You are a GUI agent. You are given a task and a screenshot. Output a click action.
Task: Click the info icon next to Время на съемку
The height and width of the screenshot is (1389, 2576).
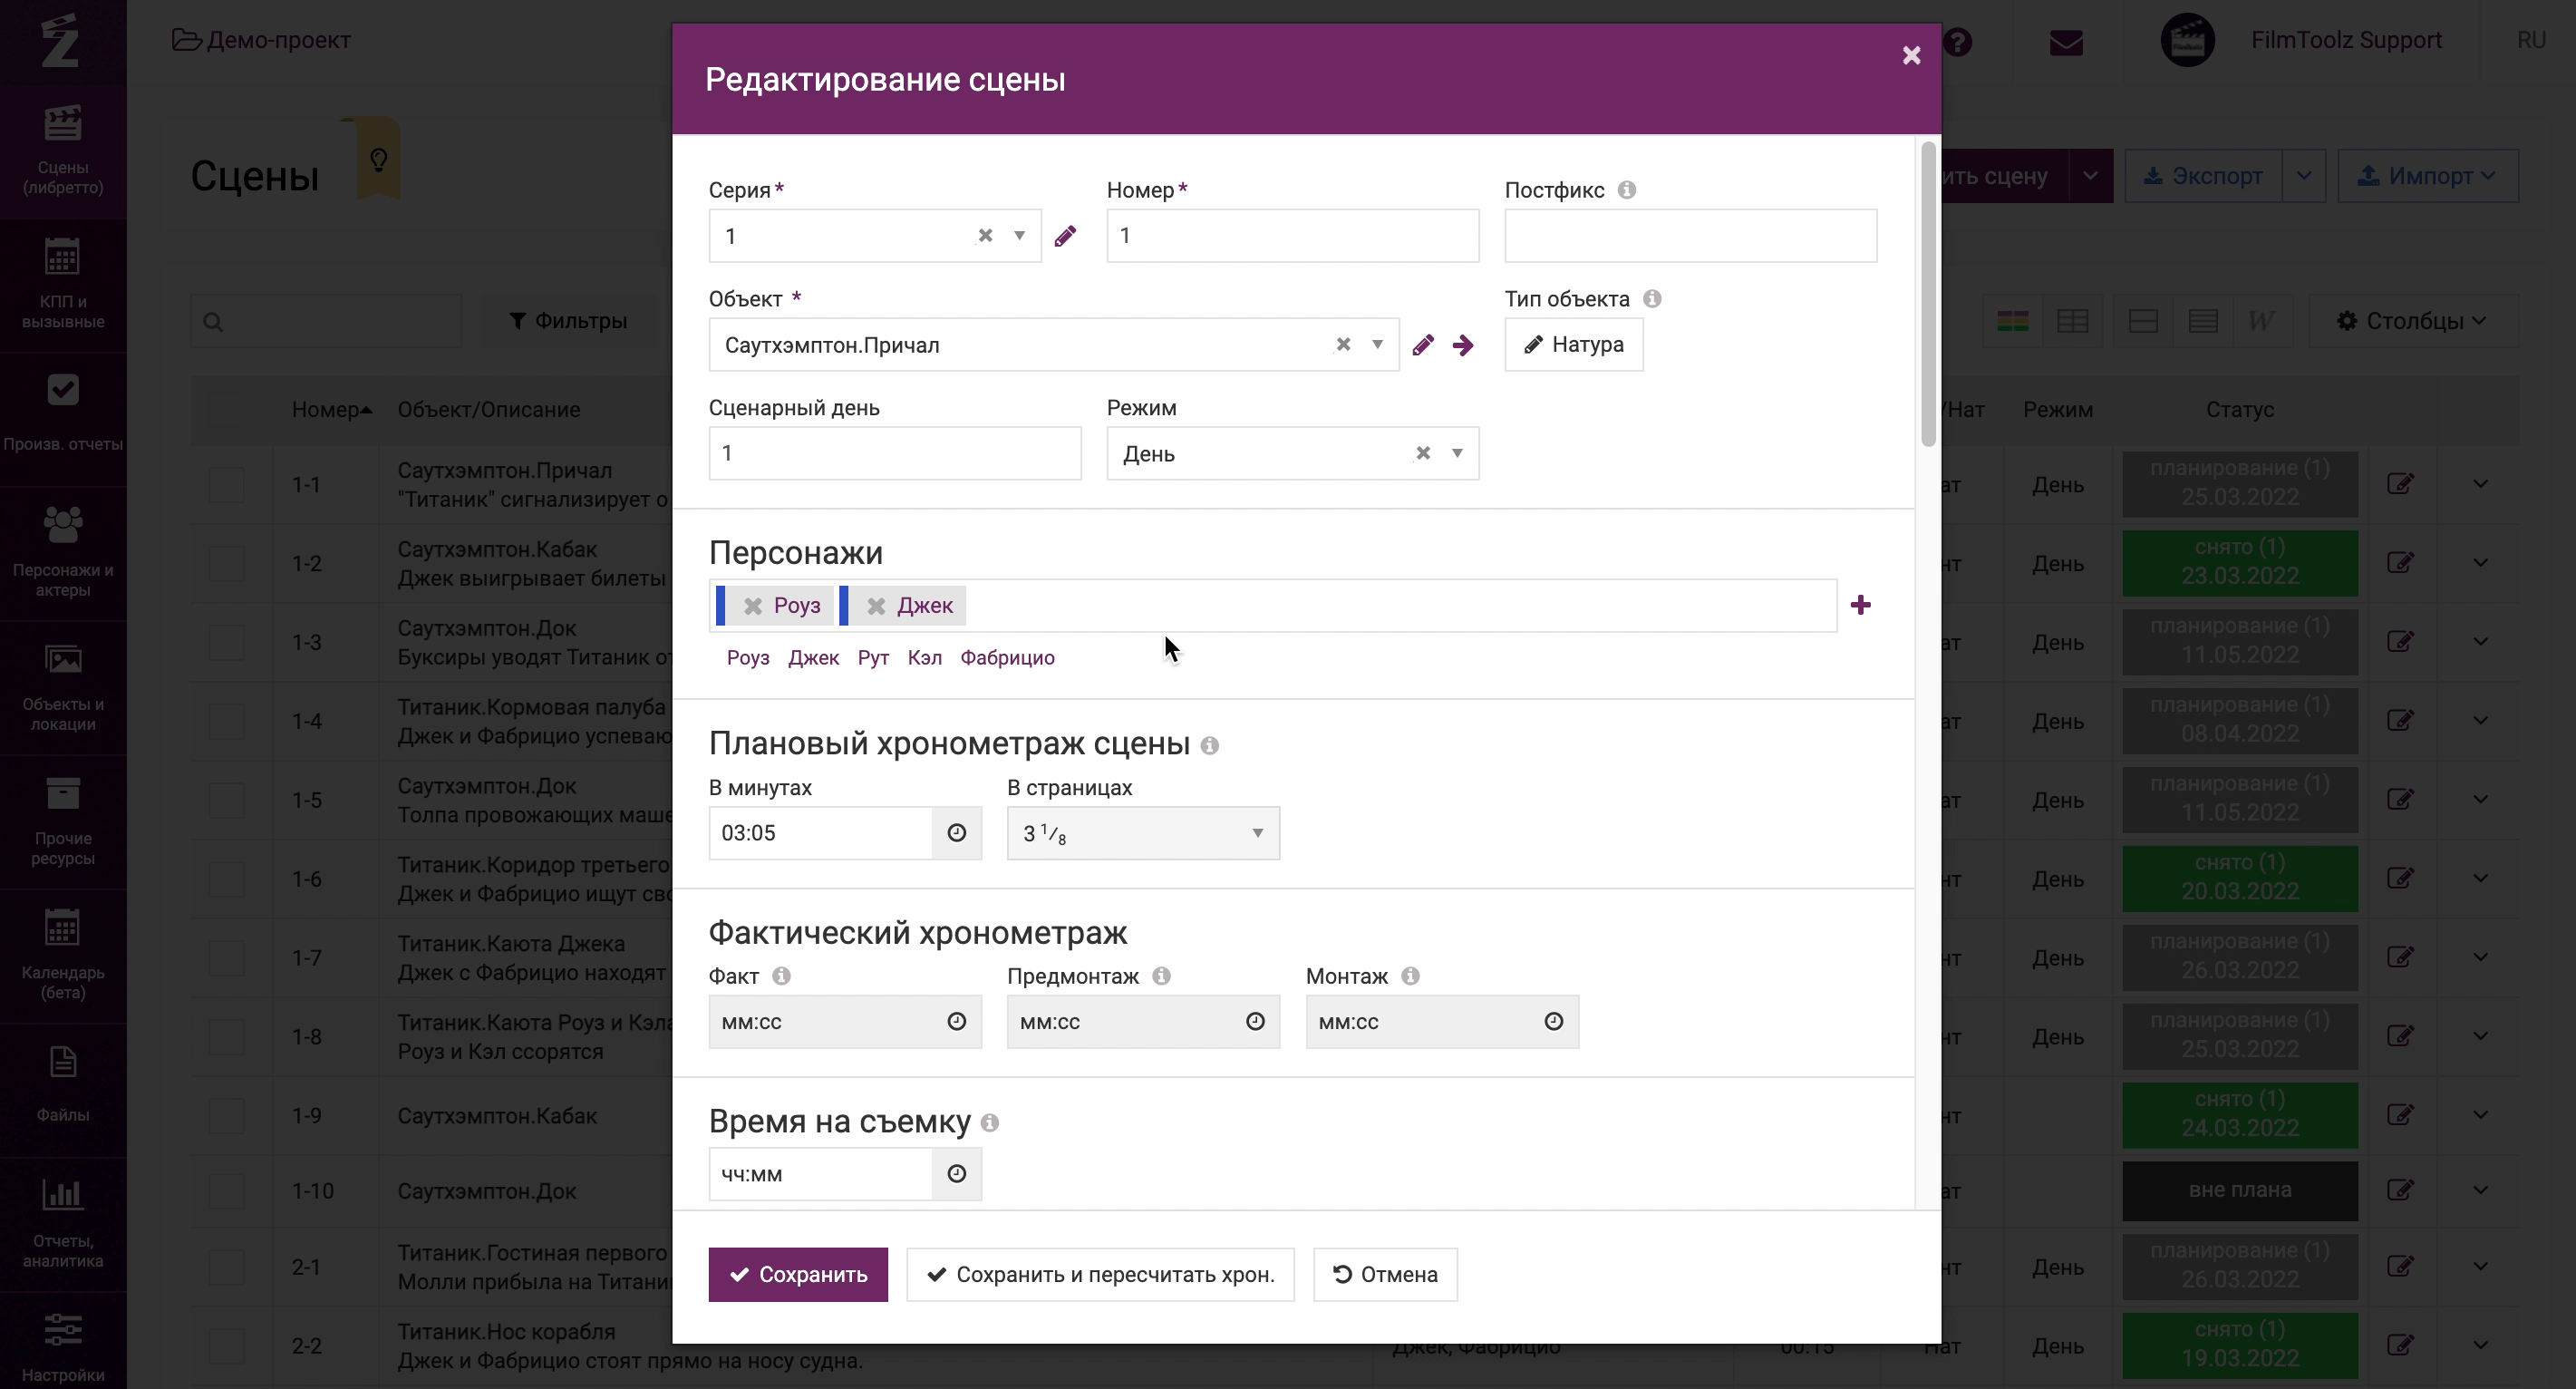pos(990,1123)
